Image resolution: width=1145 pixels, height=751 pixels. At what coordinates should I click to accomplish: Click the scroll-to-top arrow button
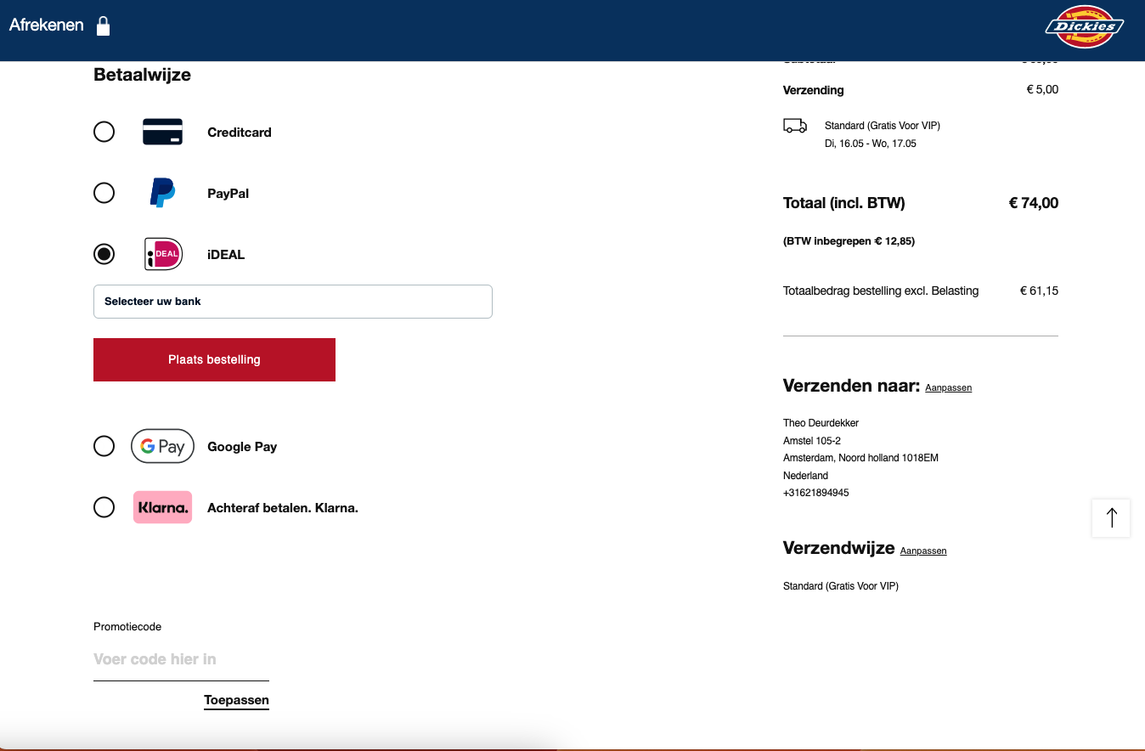click(1111, 517)
